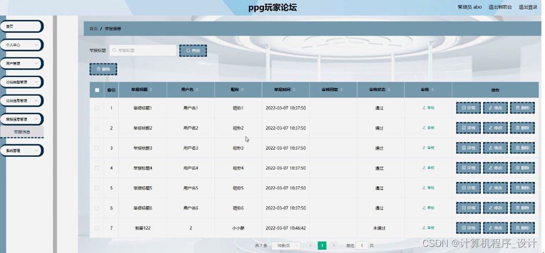
Task: Click the 2022-03-07 10:46:42 time cell
Action: coord(286,228)
